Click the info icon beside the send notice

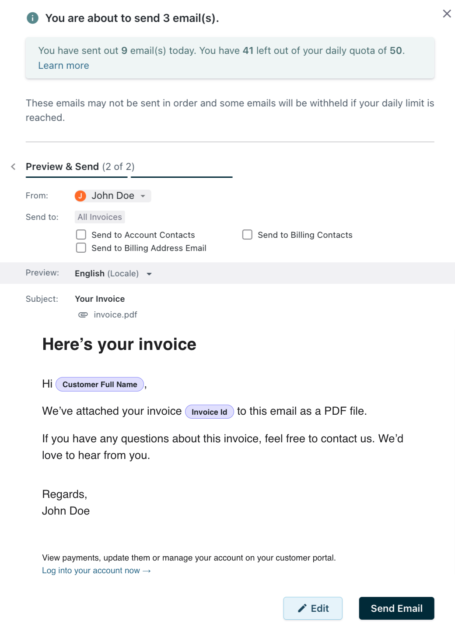pyautogui.click(x=32, y=18)
